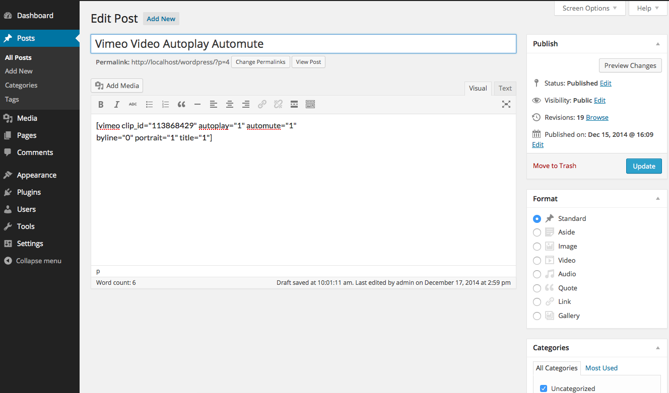Click the Update button
Image resolution: width=669 pixels, height=393 pixels.
click(644, 166)
